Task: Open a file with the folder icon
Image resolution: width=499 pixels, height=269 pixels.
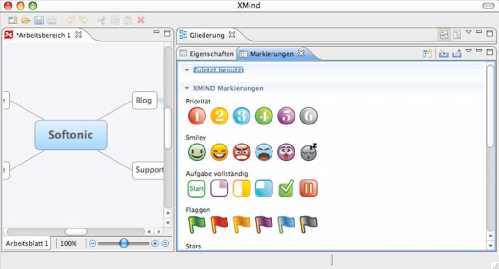Action: coord(26,21)
